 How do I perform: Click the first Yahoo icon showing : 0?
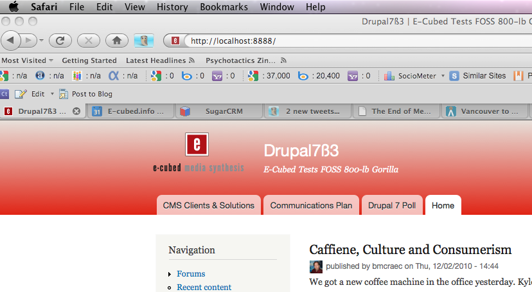coord(217,76)
